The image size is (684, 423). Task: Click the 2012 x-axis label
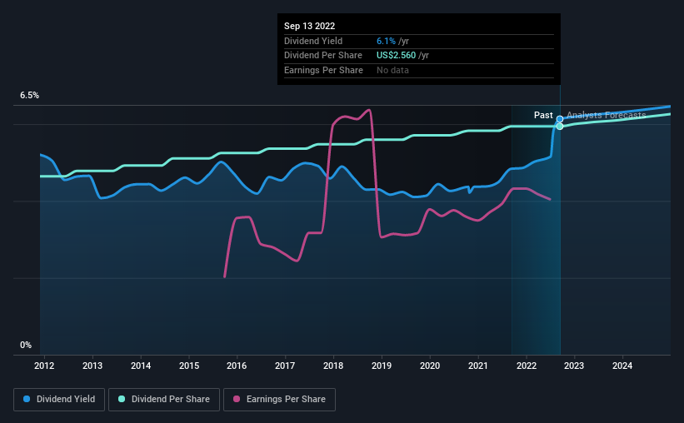(x=44, y=366)
